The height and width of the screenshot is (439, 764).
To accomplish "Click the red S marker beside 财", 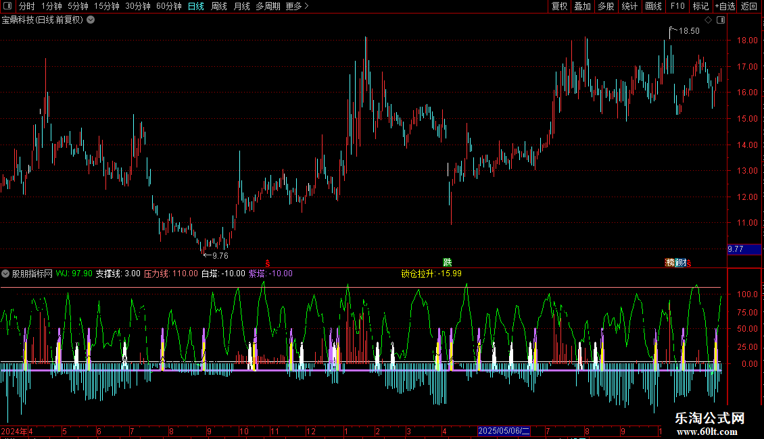I will click(688, 263).
